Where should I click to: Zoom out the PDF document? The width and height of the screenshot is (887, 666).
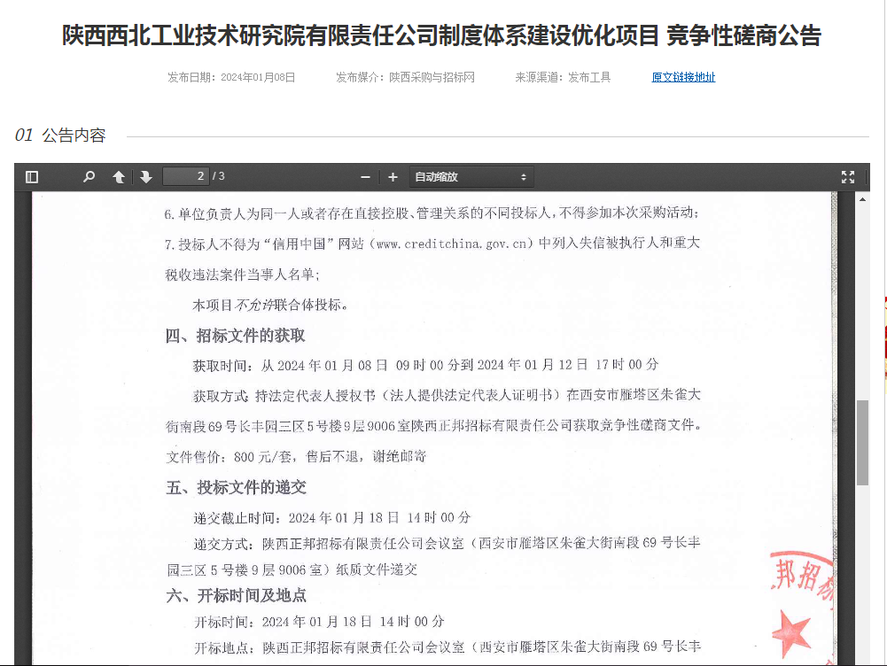point(365,177)
